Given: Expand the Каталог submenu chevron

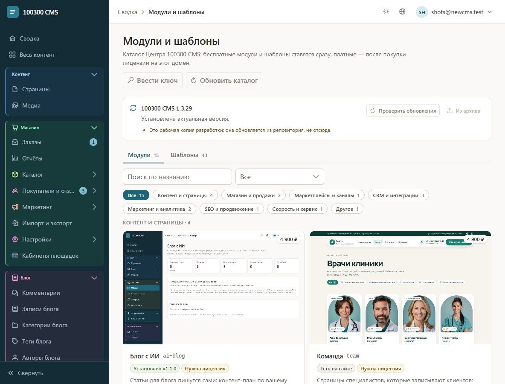Looking at the screenshot, I should [x=94, y=175].
